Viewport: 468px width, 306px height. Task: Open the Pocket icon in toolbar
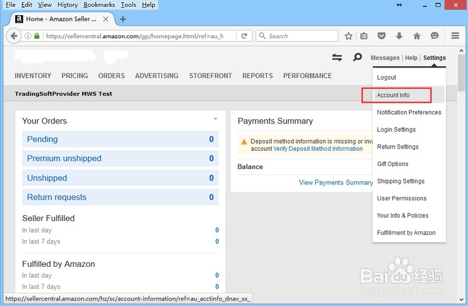(381, 36)
